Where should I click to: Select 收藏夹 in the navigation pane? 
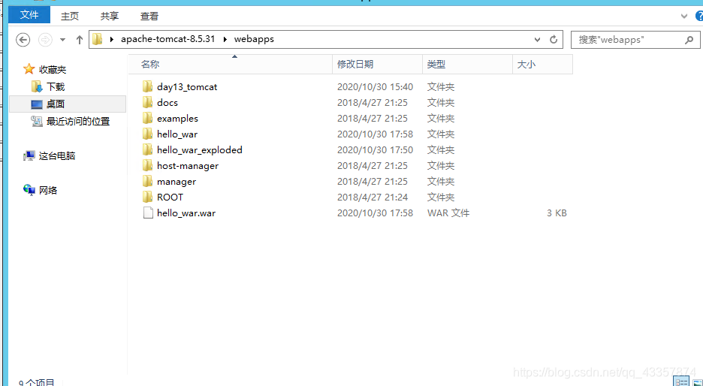pos(53,70)
